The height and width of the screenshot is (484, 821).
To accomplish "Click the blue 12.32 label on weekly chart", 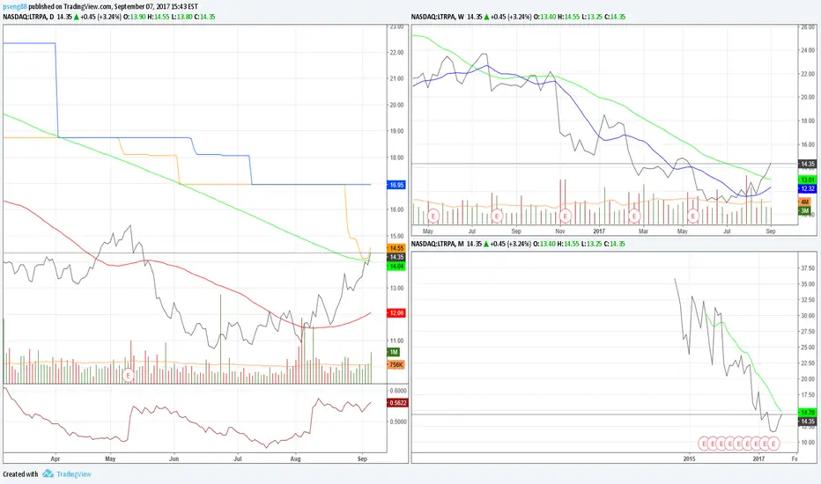I will 807,188.
